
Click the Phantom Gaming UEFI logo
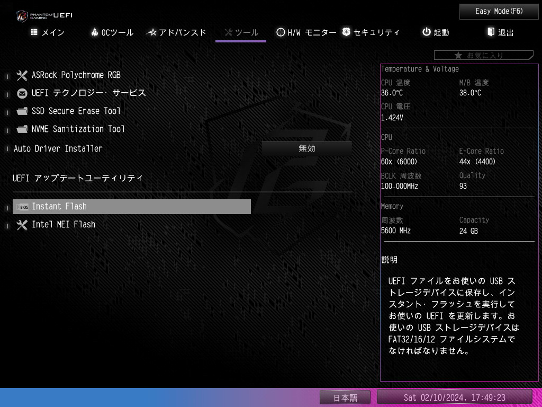coord(44,15)
